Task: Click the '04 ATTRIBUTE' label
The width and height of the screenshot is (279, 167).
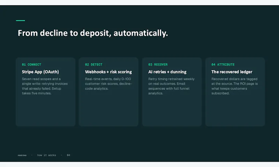Action: (223, 64)
